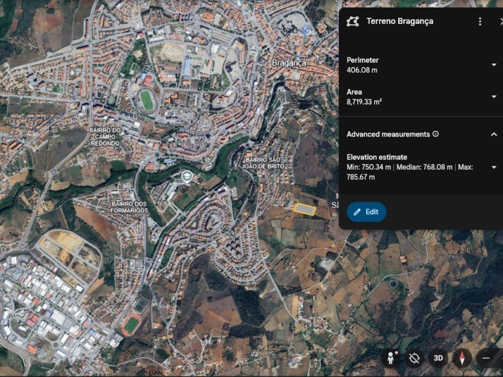Close the Terreno Bragança panel

pyautogui.click(x=500, y=21)
